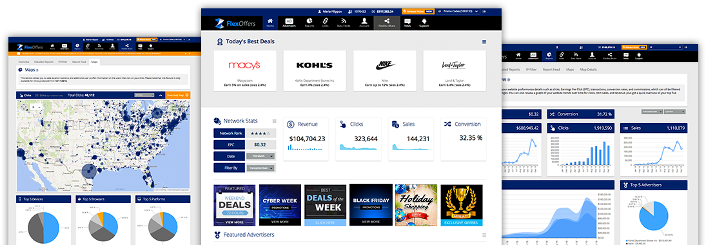Open the Date 'This Month' dropdown
The width and height of the screenshot is (706, 245).
click(x=260, y=156)
